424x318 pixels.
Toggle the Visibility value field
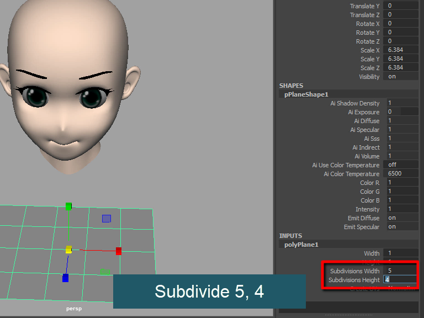(x=401, y=77)
